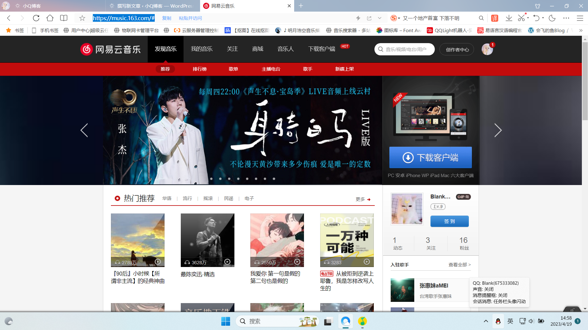Image resolution: width=588 pixels, height=330 pixels.
Task: Click blue 下载客户端 download button
Action: coord(431,158)
